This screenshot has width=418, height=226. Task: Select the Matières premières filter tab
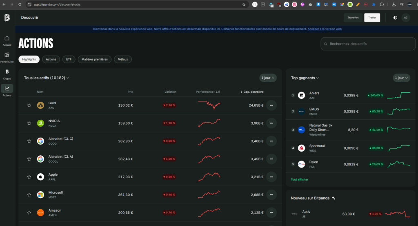95,59
